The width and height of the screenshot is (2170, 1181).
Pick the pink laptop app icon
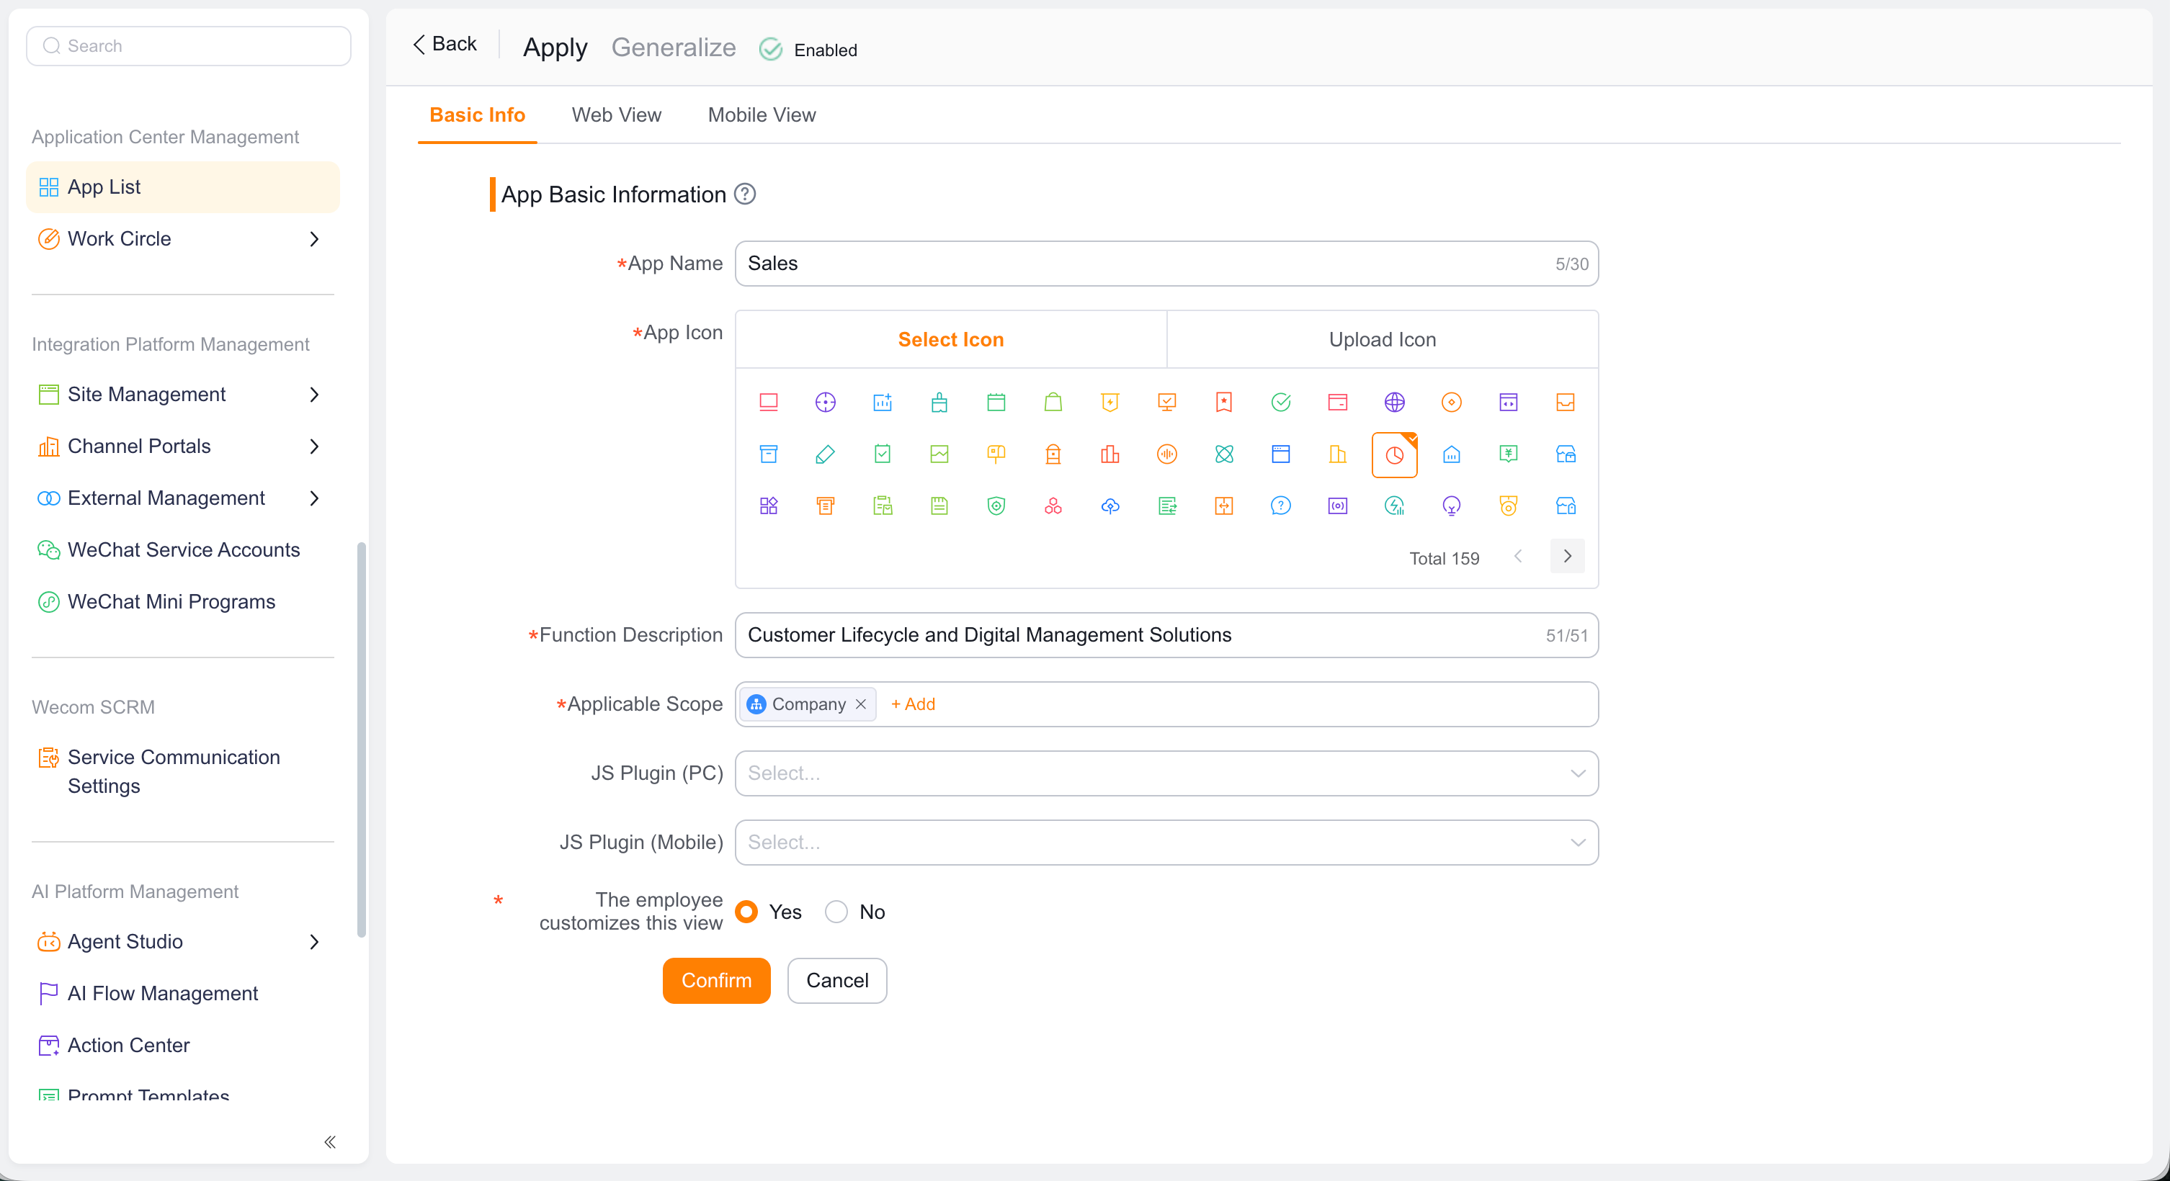point(768,403)
